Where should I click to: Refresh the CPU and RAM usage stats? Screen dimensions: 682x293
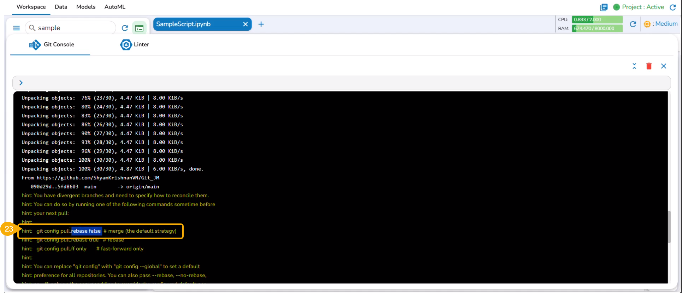pyautogui.click(x=633, y=24)
